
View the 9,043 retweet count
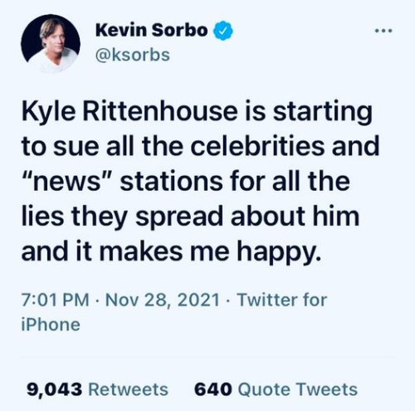point(55,389)
